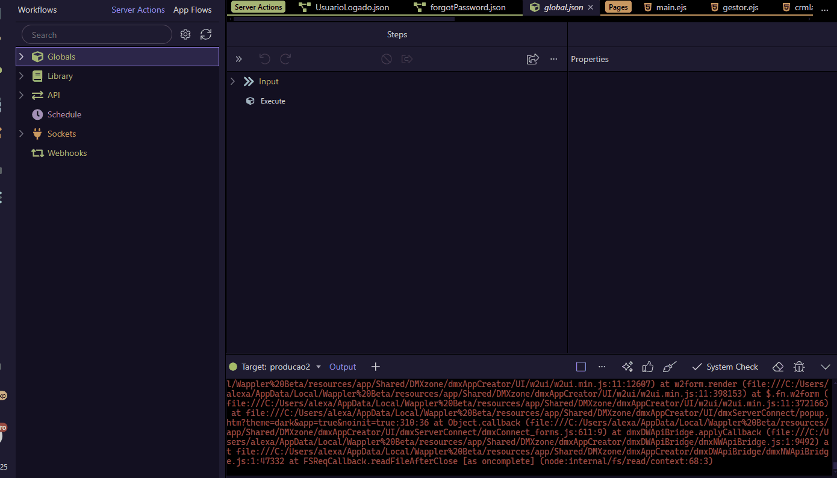Open the gestor.ejs page tab
This screenshot has height=478, width=837.
click(x=735, y=7)
